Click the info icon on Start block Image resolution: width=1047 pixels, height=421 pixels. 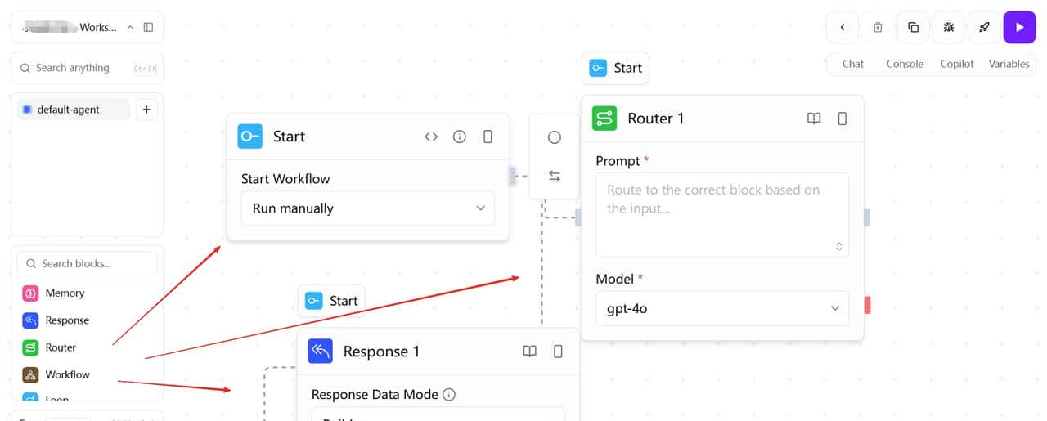(460, 137)
